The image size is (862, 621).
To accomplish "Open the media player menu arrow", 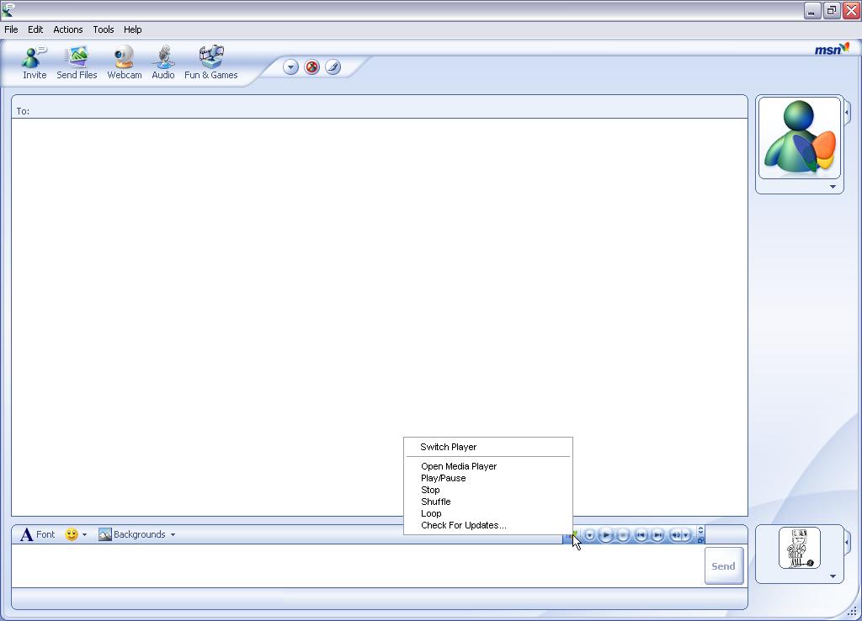I will [589, 534].
